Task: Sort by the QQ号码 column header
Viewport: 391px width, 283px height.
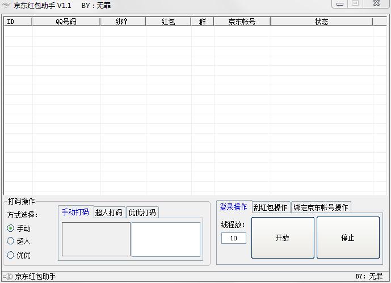Action: pyautogui.click(x=66, y=22)
